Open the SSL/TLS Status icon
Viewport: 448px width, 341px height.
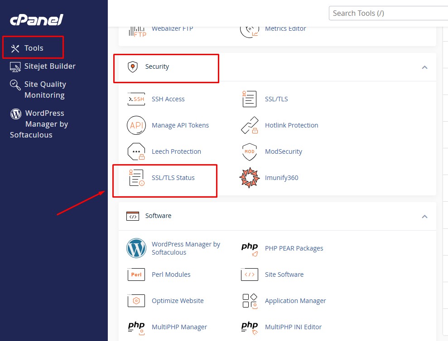click(136, 178)
